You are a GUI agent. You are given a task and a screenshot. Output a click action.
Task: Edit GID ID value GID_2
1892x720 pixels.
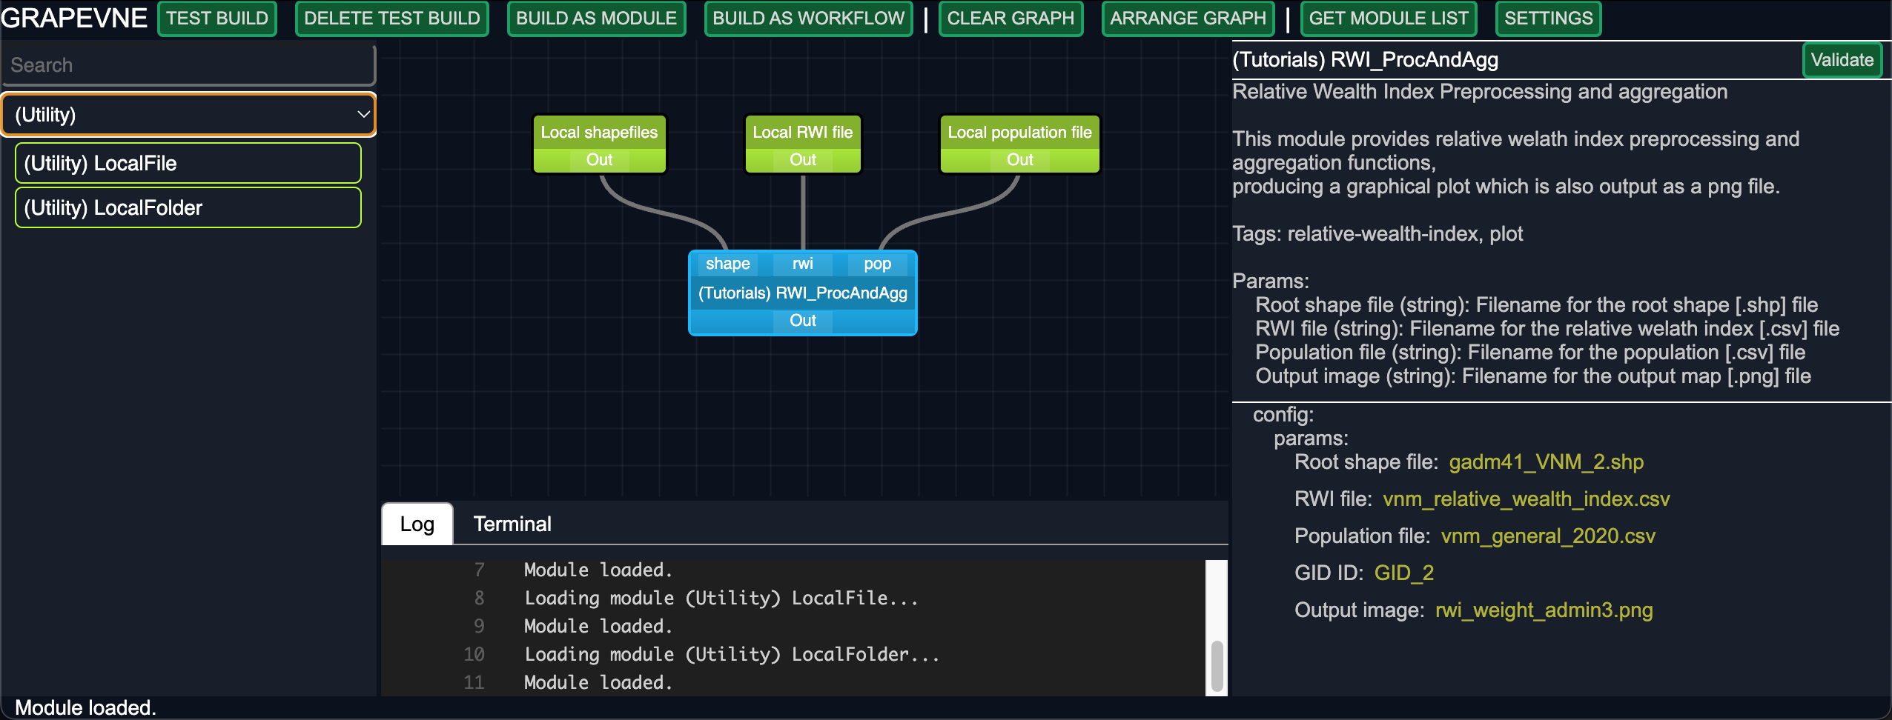pos(1404,573)
